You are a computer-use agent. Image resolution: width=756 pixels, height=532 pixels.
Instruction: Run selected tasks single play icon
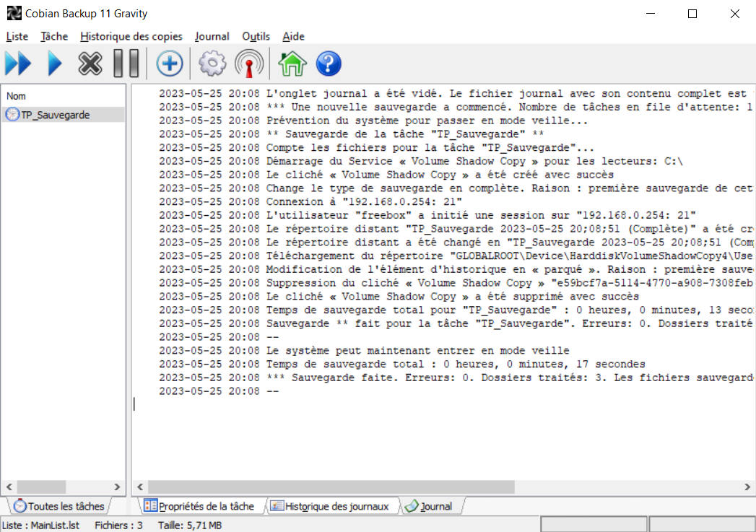(x=55, y=64)
